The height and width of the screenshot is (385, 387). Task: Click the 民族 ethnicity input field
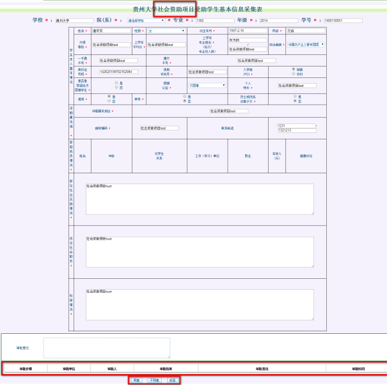306,31
